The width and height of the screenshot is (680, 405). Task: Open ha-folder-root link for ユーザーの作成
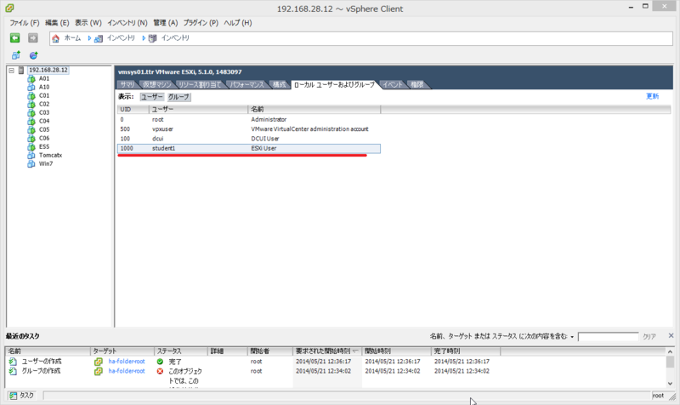click(127, 361)
